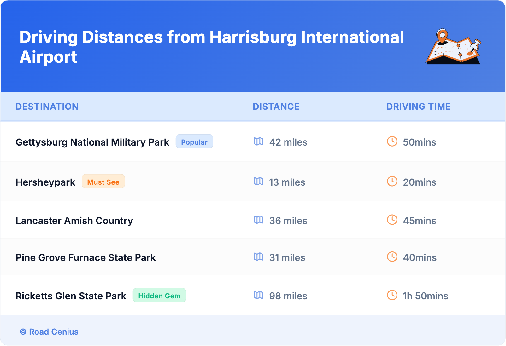Click the map icon beside 36 miles

(x=258, y=220)
